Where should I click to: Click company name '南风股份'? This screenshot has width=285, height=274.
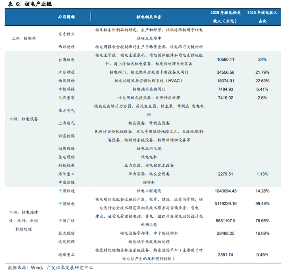pyautogui.click(x=66, y=81)
